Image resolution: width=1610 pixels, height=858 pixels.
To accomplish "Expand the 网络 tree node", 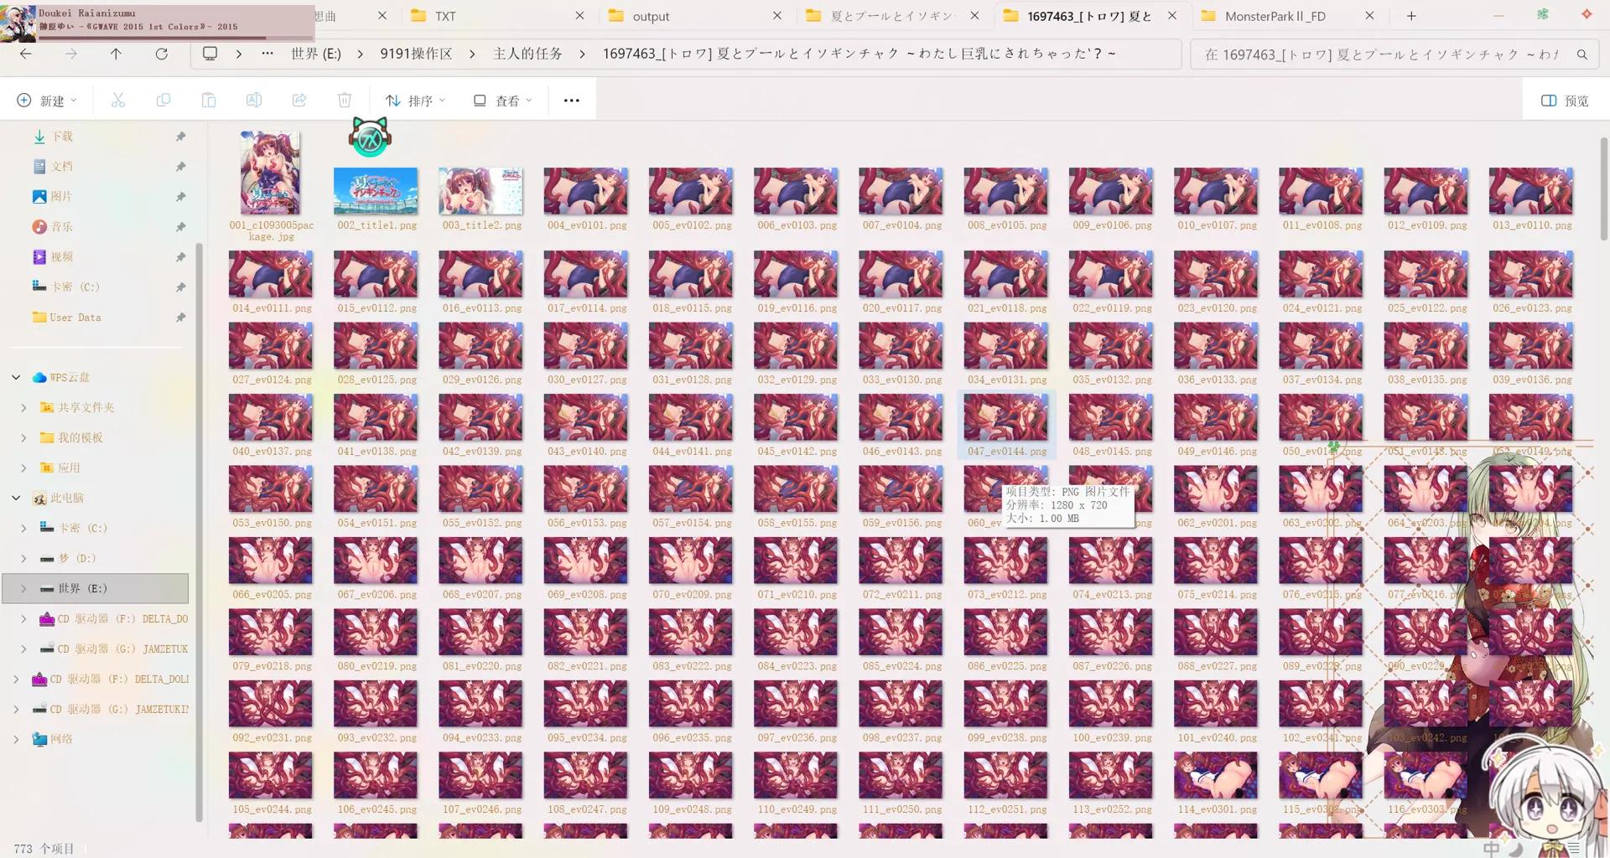I will (16, 740).
